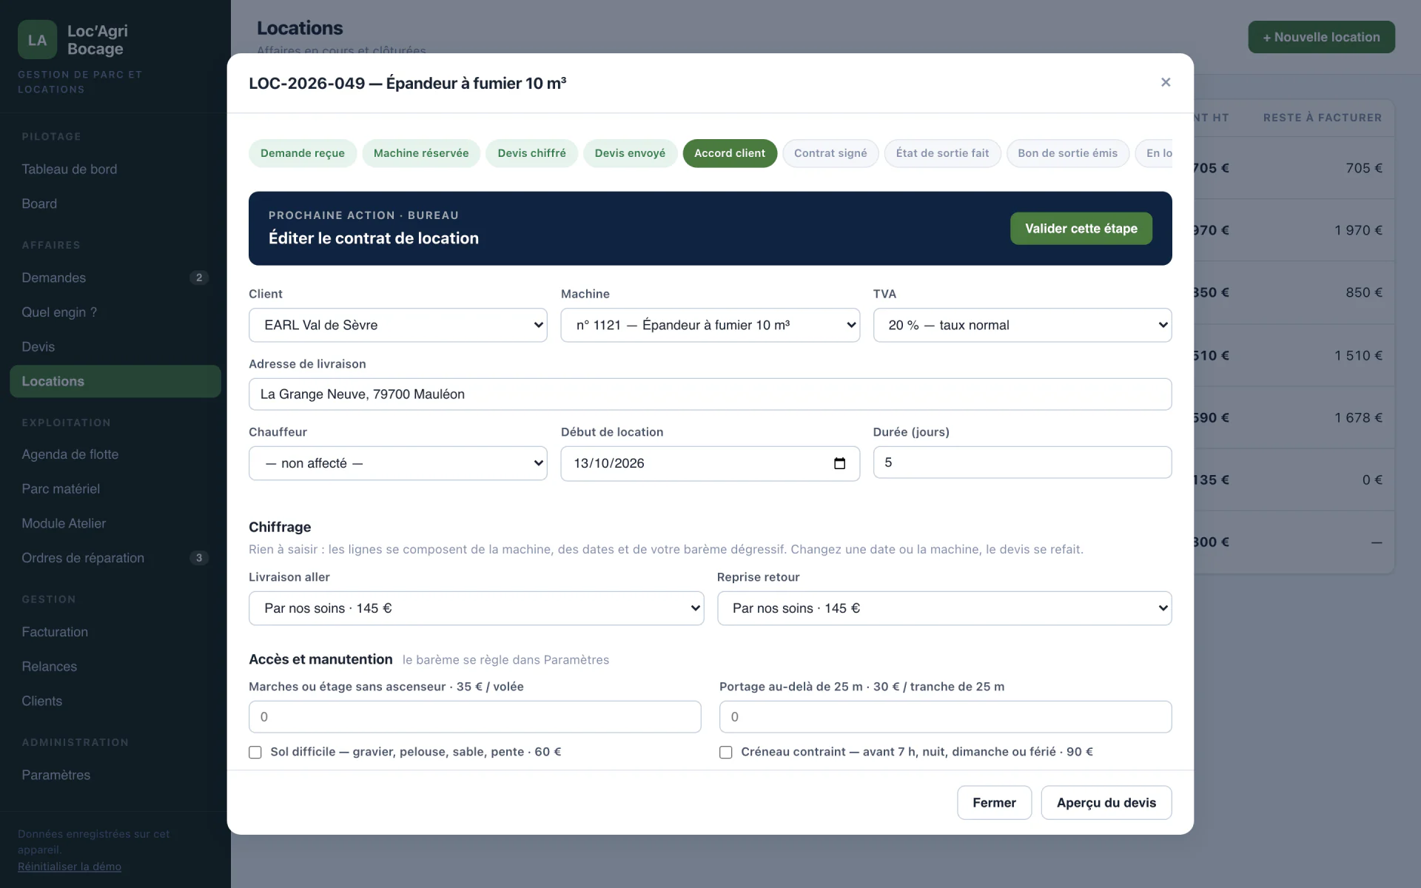1421x888 pixels.
Task: Open Agenda de flotte
Action: click(x=115, y=454)
